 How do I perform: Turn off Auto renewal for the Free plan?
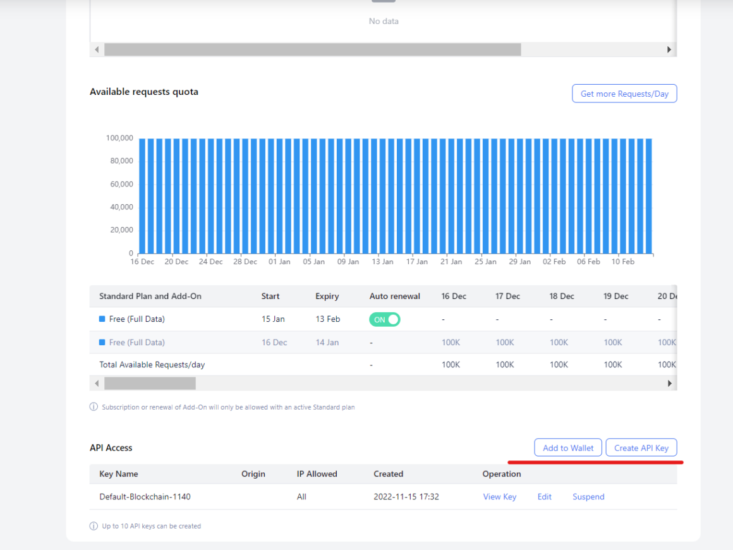(384, 319)
